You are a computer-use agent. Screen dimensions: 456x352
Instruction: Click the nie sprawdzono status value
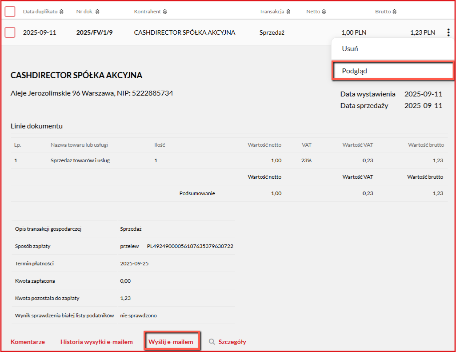(x=138, y=316)
